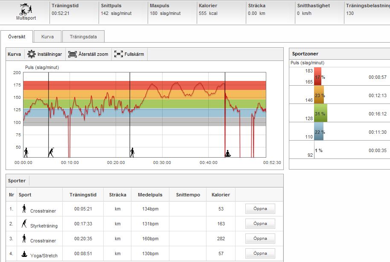
Task: Click Yoga/Stretch icon in sports table
Action: tap(24, 253)
